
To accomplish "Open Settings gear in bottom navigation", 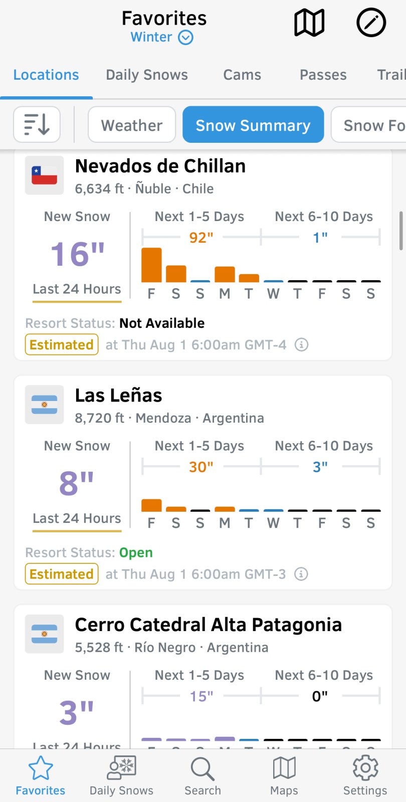I will (x=365, y=776).
